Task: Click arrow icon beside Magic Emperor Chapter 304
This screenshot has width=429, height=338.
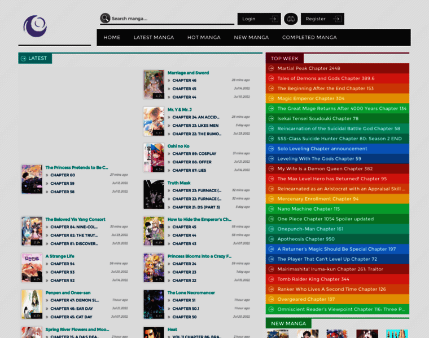Action: click(271, 98)
